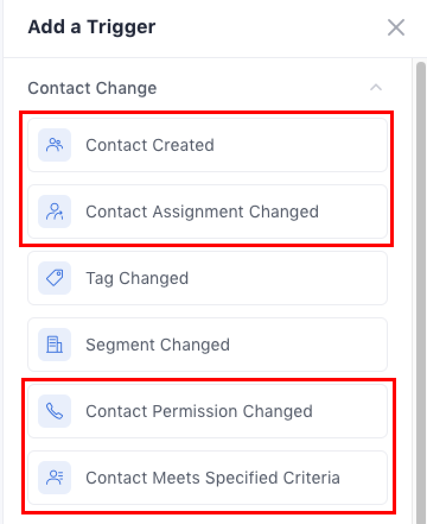Pick the "Tag Changed" trigger label
This screenshot has height=524, width=427.
(x=137, y=278)
